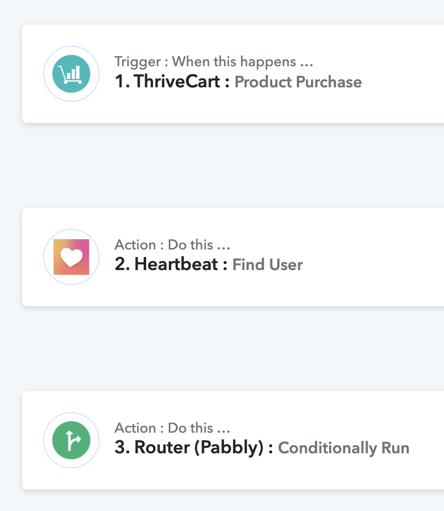Click the ThriveCart shopping cart icon
This screenshot has height=511, width=444.
(x=71, y=74)
